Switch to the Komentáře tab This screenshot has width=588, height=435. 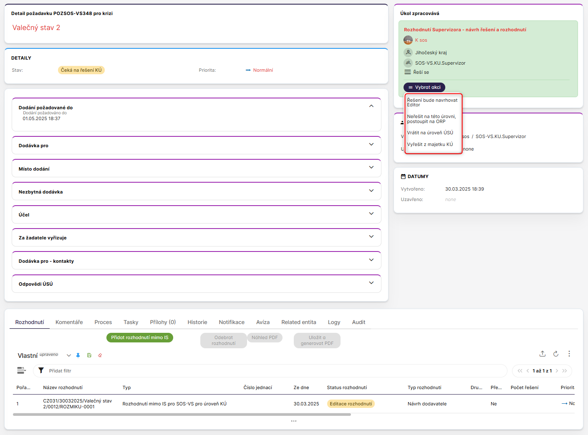pyautogui.click(x=69, y=322)
